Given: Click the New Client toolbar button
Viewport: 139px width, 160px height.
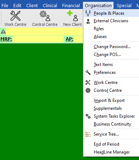Looking at the screenshot, I should coord(73,18).
